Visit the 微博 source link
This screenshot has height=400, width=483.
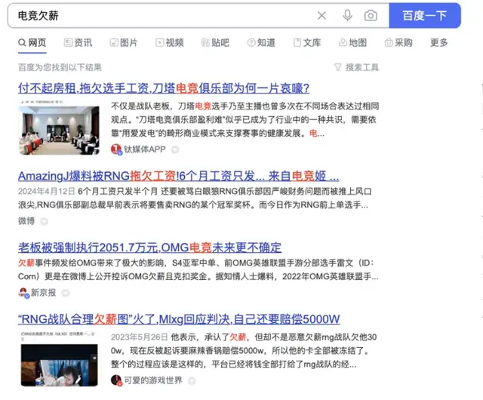[26, 221]
